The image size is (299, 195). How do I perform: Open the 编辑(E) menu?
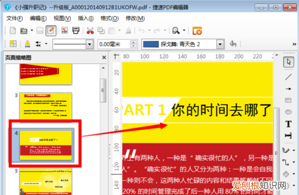(38, 18)
